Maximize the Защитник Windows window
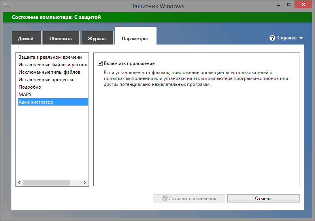315x221 pixels. coord(289,4)
